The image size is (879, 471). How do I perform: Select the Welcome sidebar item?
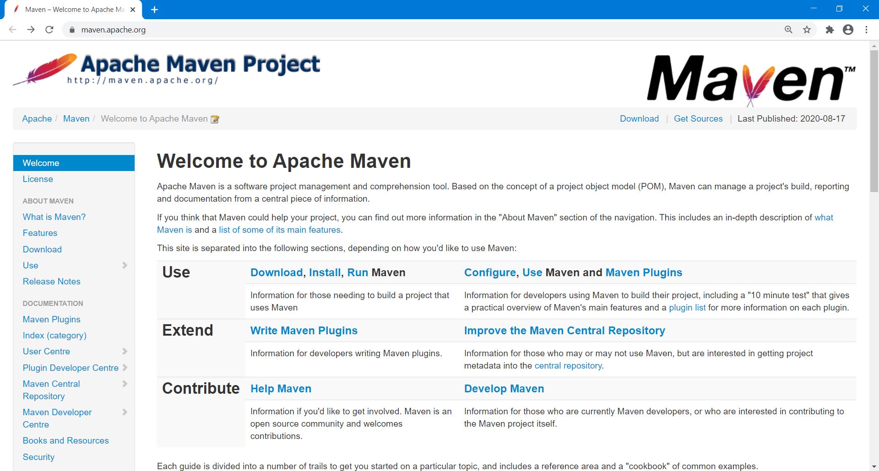pos(74,163)
